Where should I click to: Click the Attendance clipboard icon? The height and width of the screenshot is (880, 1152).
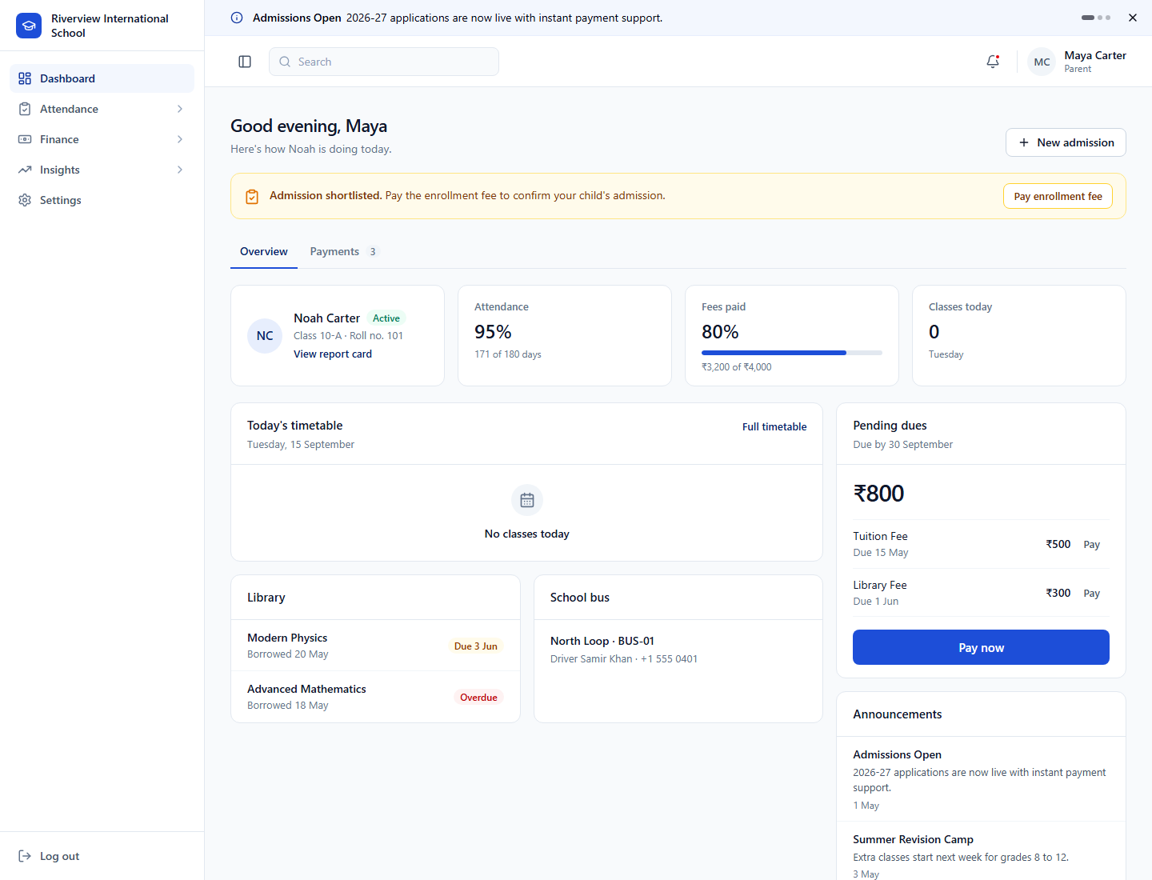point(25,109)
